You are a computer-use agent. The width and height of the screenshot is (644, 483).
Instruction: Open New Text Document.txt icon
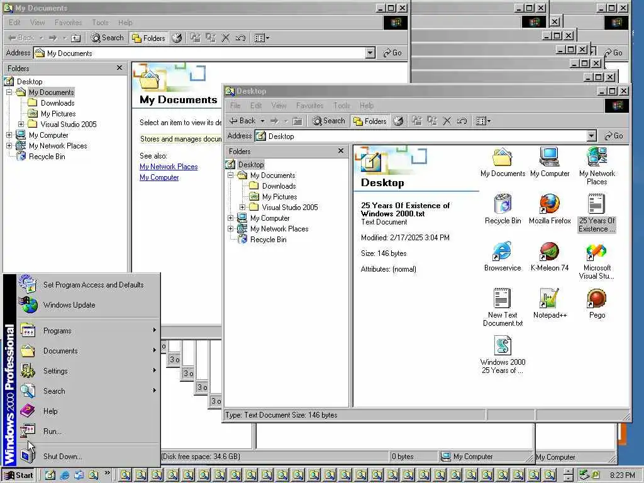point(502,308)
